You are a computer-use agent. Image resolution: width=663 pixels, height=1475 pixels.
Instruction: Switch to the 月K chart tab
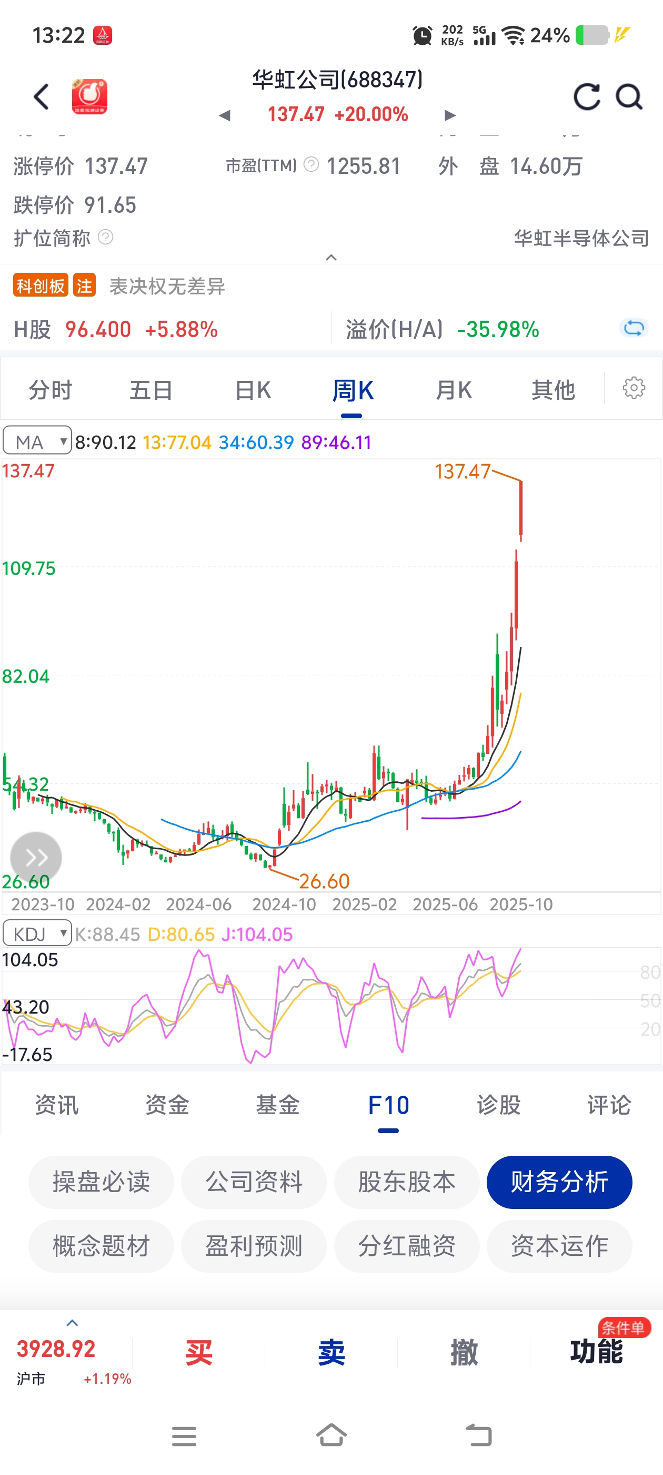(454, 390)
